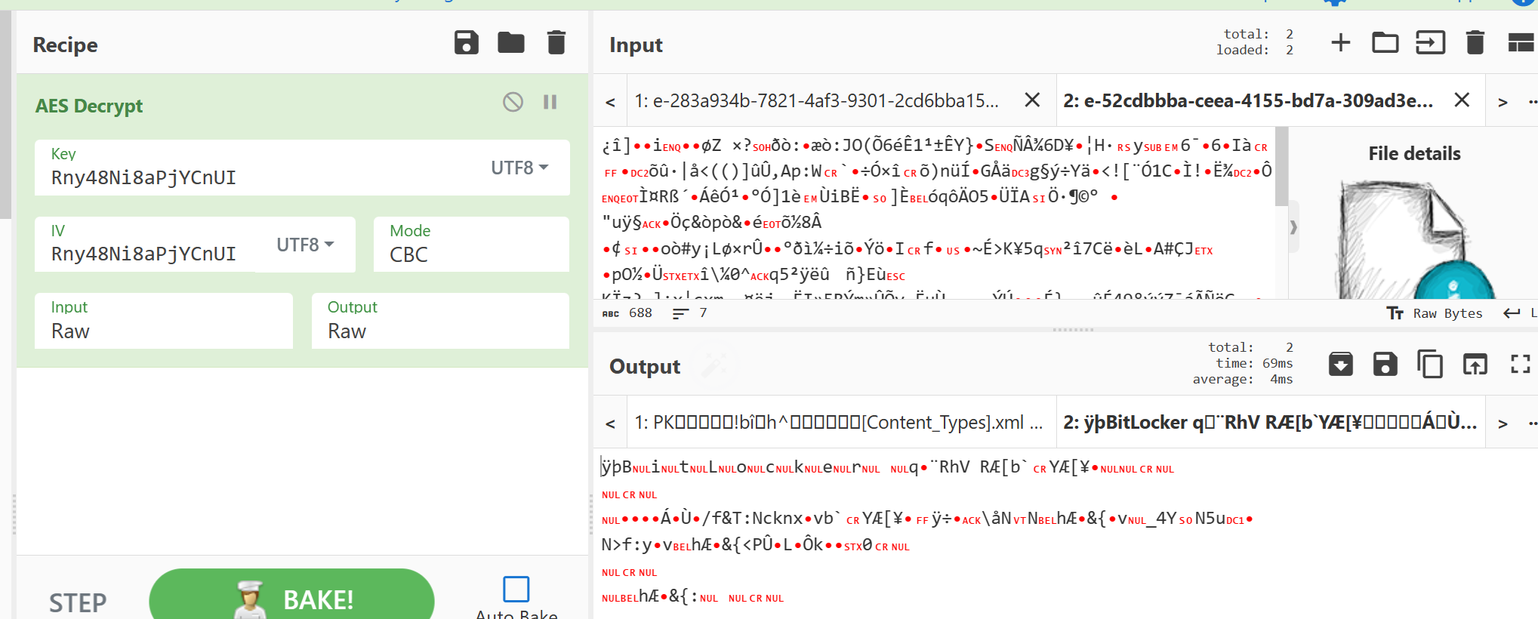The width and height of the screenshot is (1538, 619).
Task: Replace input with output
Action: pyautogui.click(x=1475, y=364)
